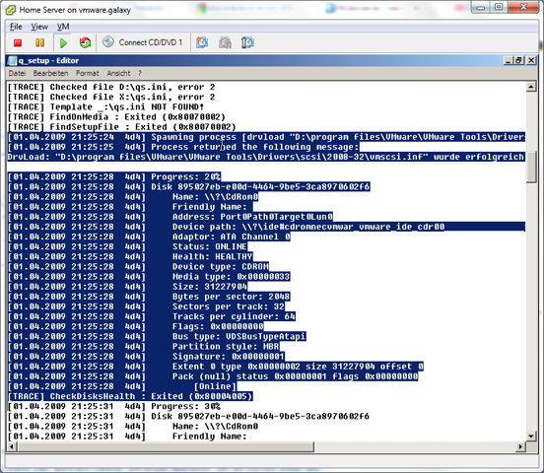The width and height of the screenshot is (544, 473).
Task: Click the horizontal scrollbar right arrow
Action: (520, 446)
